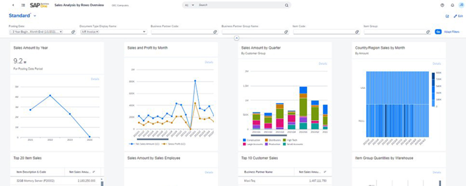The height and width of the screenshot is (186, 466).
Task: Open the help question mark icon
Action: (442, 5)
